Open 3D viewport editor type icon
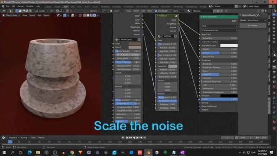The image size is (277, 156). pyautogui.click(x=4, y=11)
